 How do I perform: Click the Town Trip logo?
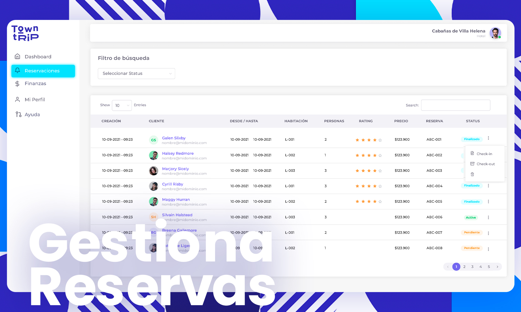(x=25, y=33)
